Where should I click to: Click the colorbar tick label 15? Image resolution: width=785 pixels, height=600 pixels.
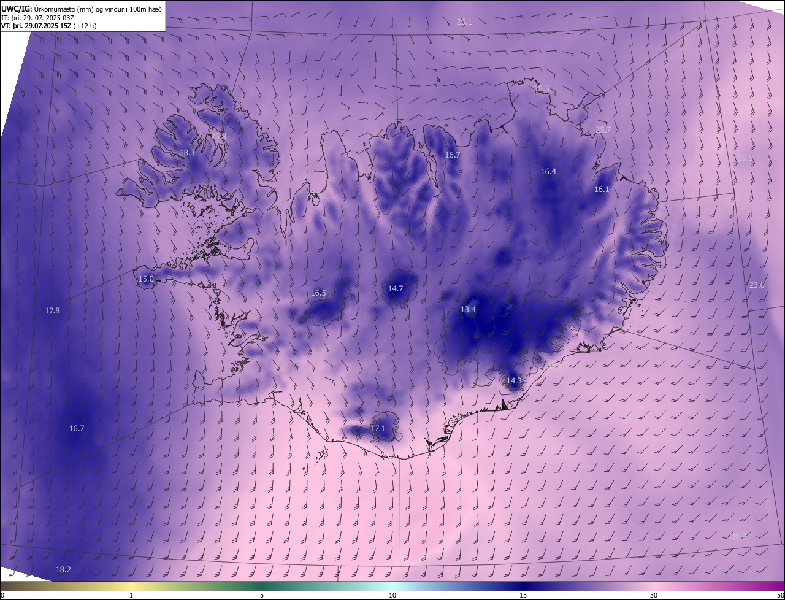tap(523, 595)
